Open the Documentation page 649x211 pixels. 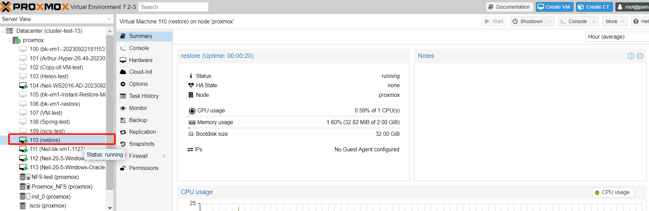(509, 7)
